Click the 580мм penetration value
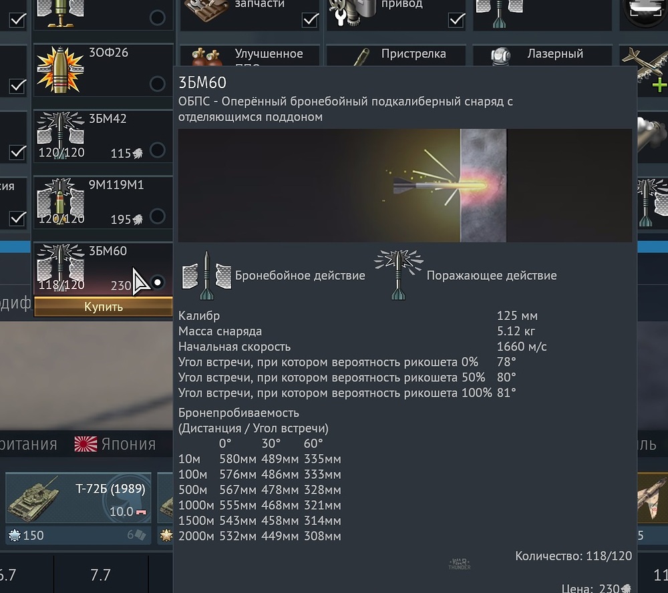This screenshot has height=593, width=668. point(238,459)
